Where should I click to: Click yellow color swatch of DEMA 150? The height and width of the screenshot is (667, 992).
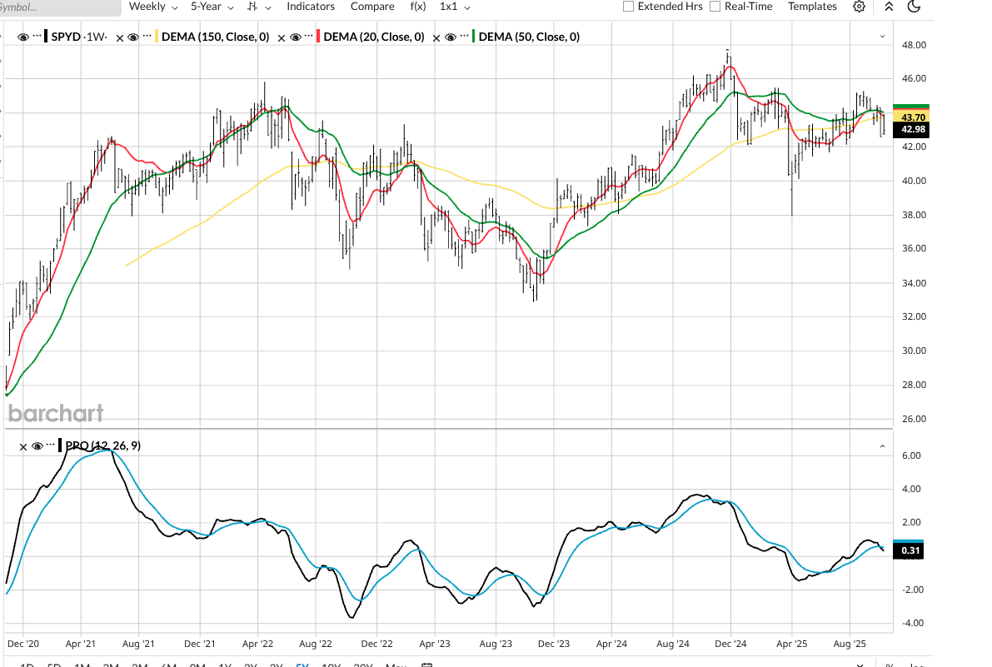click(157, 37)
